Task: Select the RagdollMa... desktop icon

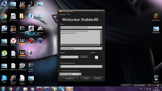Action: click(31, 5)
